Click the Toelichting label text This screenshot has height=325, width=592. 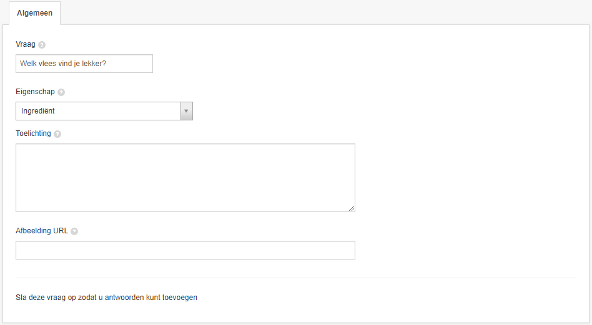[33, 133]
